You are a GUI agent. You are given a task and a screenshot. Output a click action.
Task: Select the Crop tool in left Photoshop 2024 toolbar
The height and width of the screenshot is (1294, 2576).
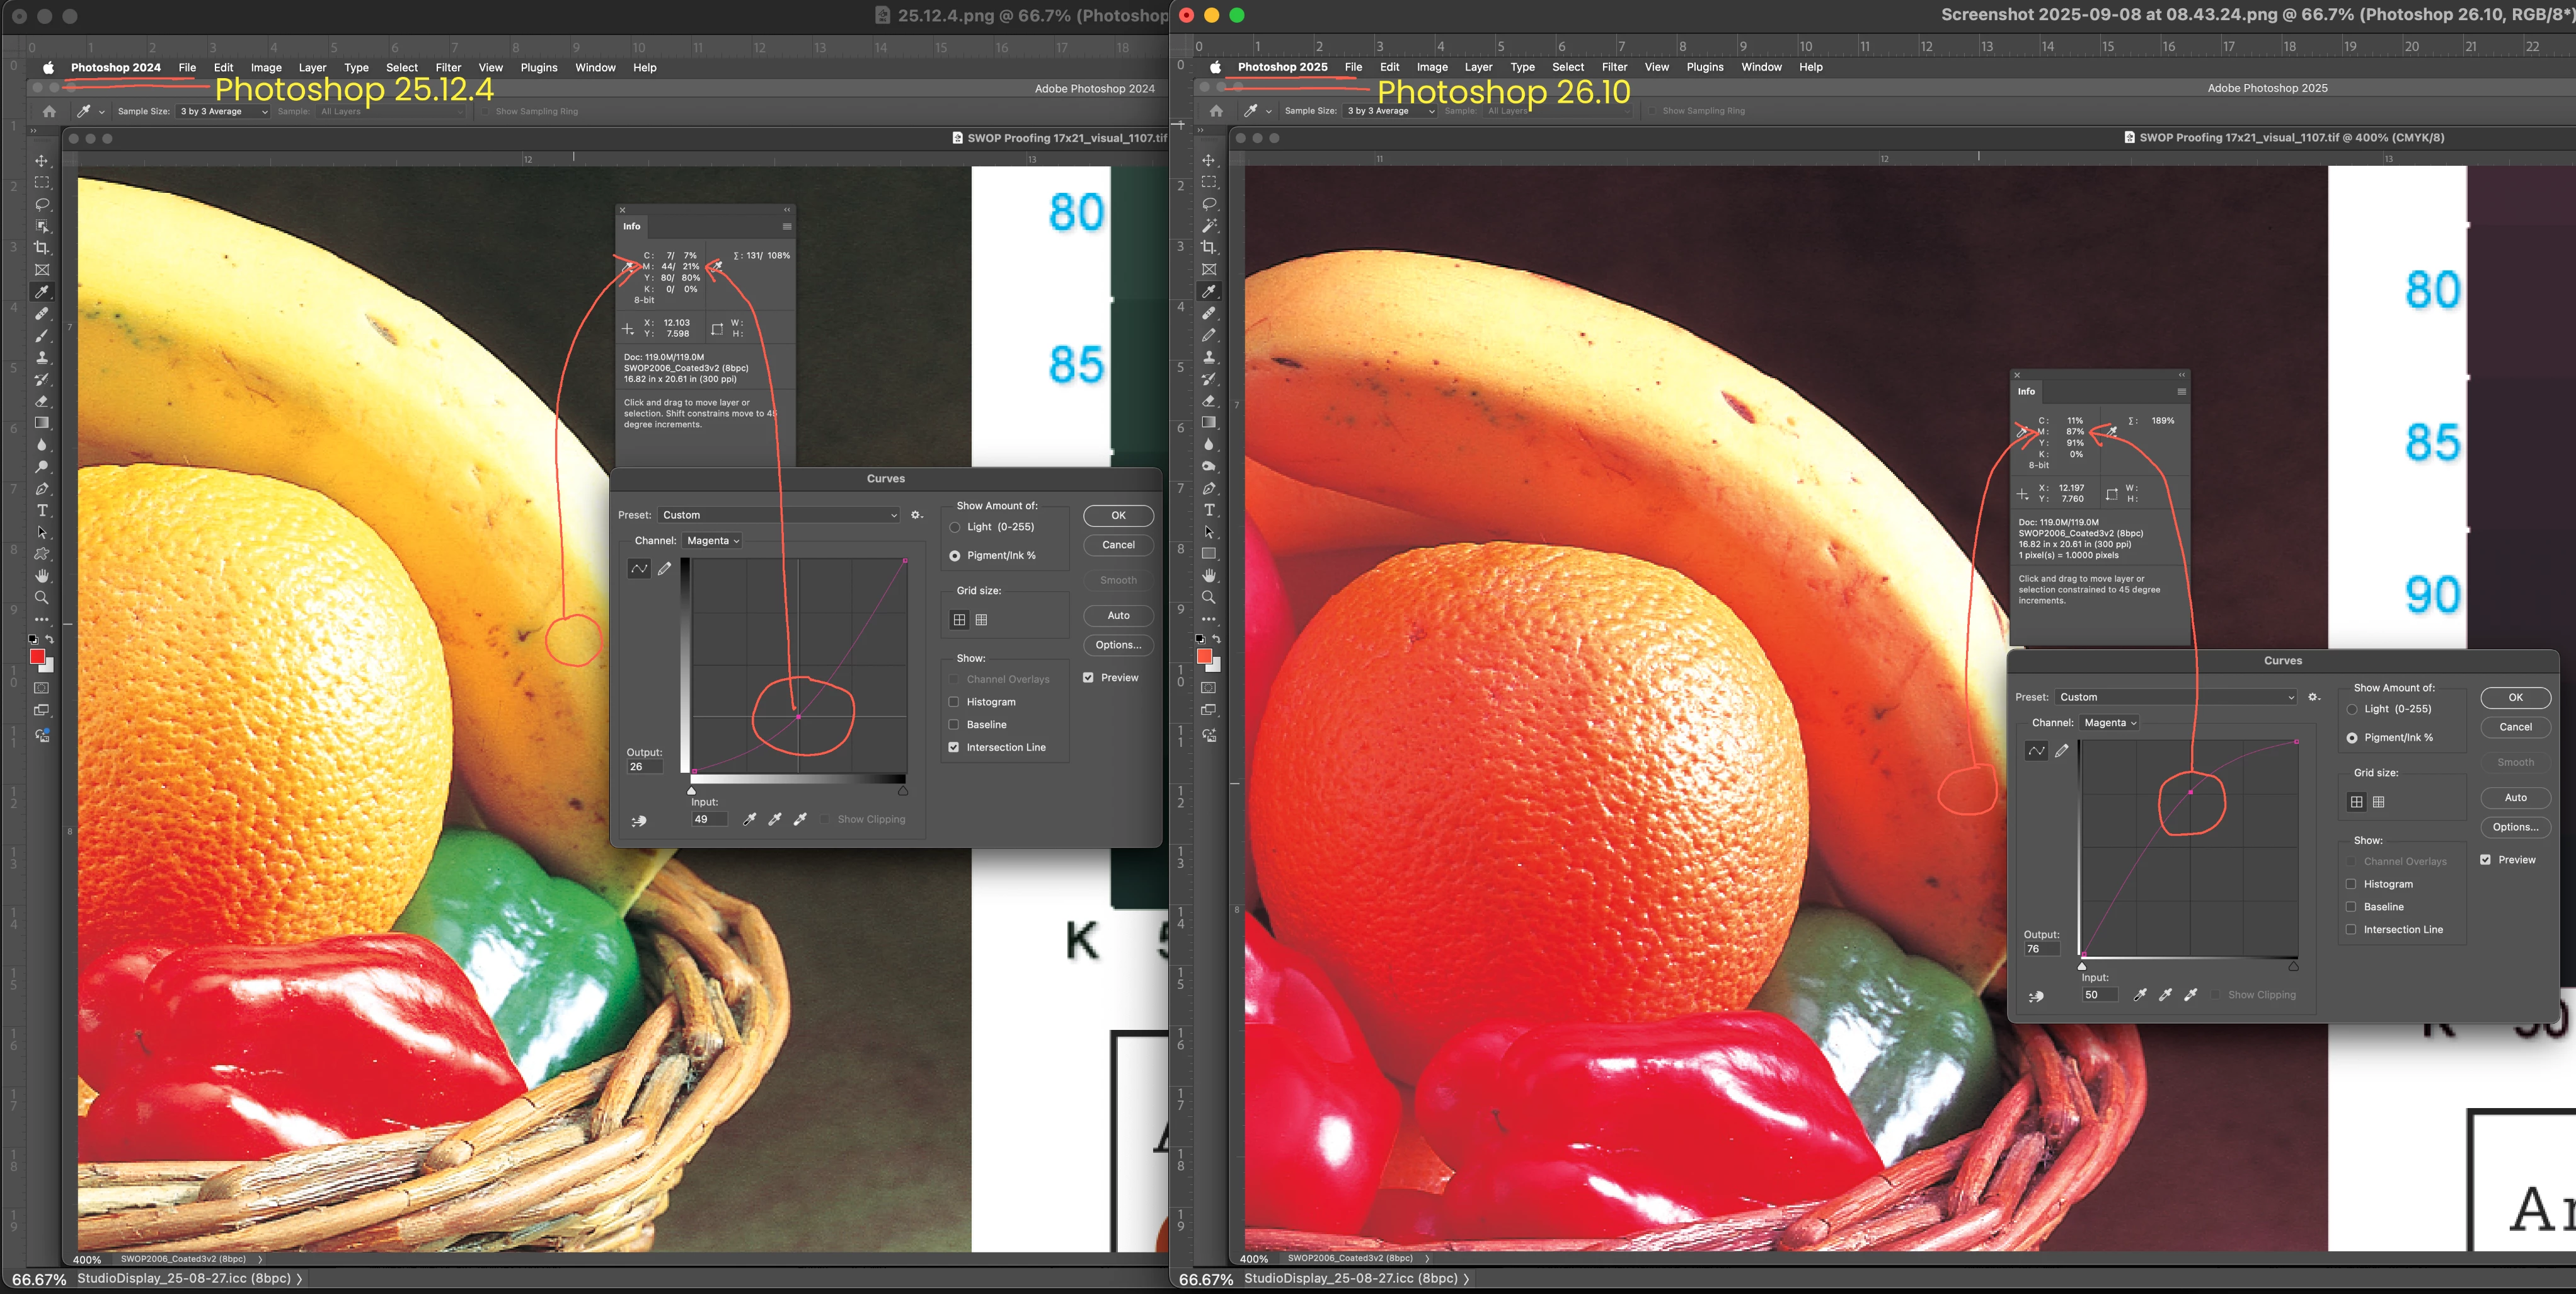[x=42, y=248]
